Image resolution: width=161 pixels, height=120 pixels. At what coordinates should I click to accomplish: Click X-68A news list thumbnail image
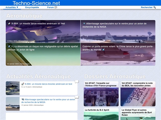point(13,88)
